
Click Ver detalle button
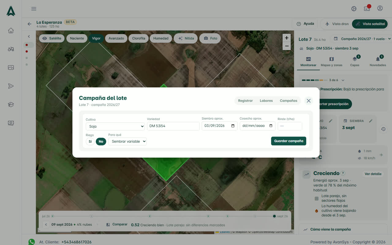[373, 174]
